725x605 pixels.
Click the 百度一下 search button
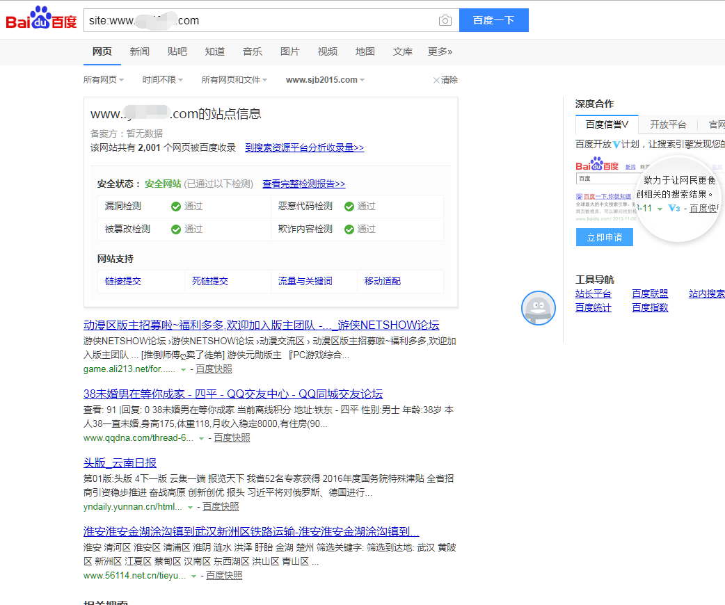[494, 20]
